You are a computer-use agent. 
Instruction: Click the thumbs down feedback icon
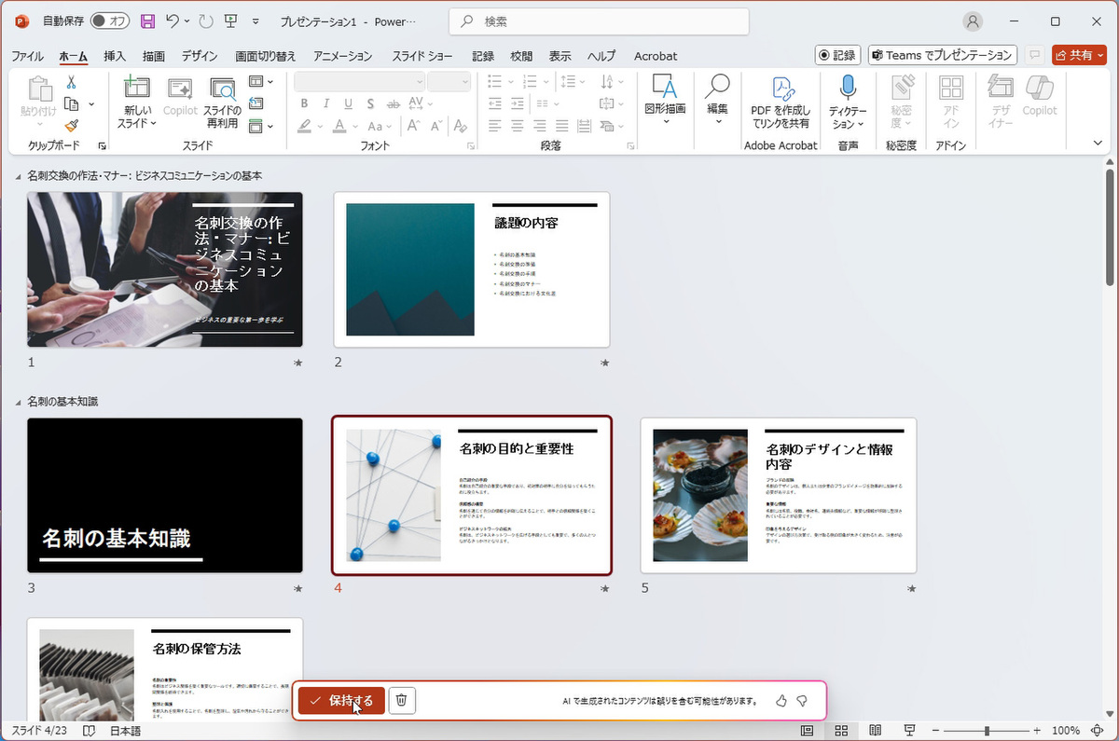tap(802, 701)
